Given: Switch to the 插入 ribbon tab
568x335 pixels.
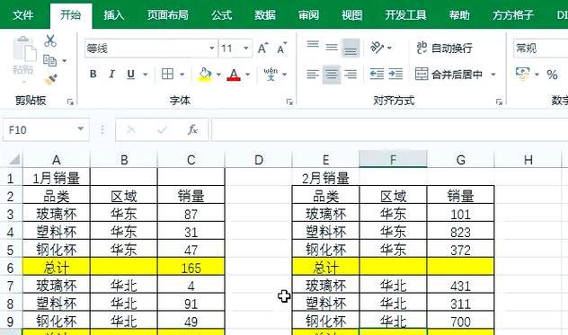Looking at the screenshot, I should click(x=114, y=15).
